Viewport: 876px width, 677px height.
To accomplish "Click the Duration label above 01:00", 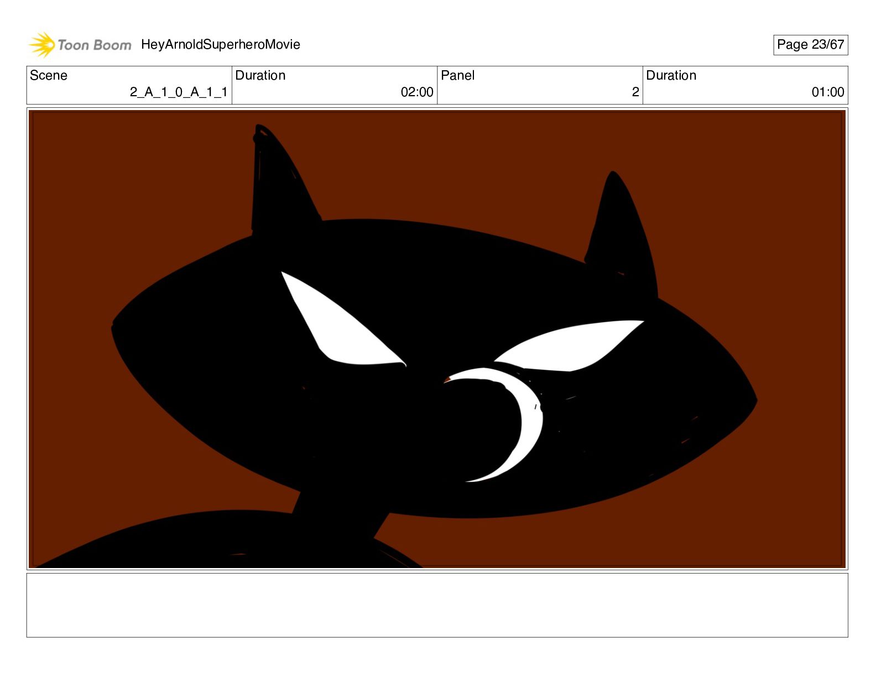I will tap(671, 75).
